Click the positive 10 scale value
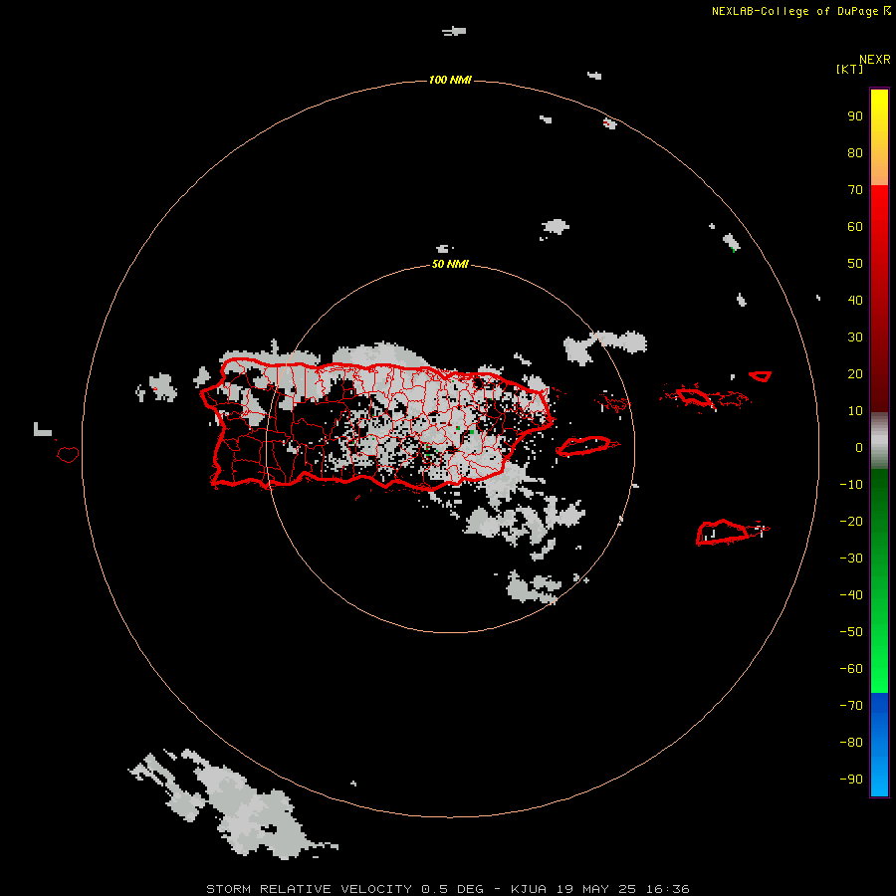896x896 pixels. coord(855,411)
